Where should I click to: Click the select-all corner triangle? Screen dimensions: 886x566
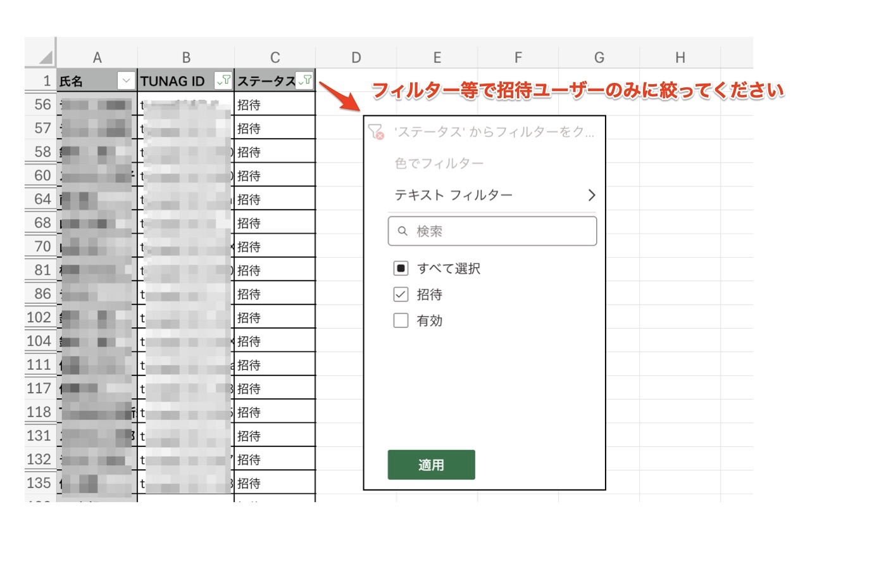[x=44, y=58]
